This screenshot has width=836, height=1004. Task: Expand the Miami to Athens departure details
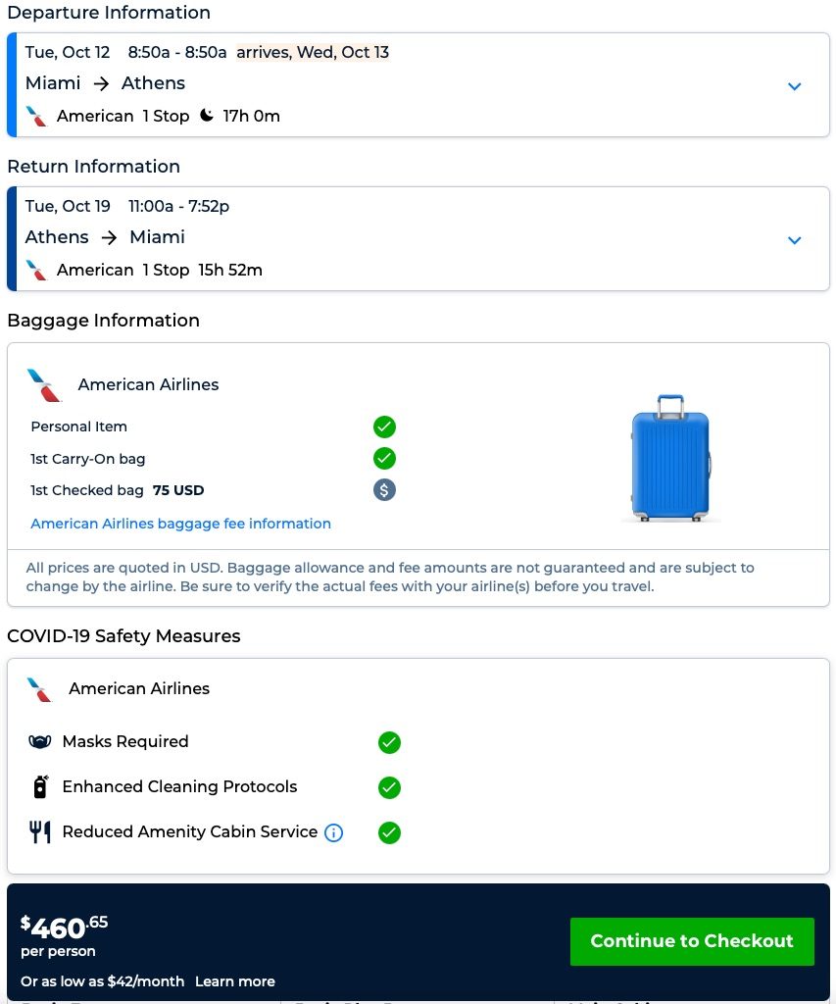coord(794,86)
